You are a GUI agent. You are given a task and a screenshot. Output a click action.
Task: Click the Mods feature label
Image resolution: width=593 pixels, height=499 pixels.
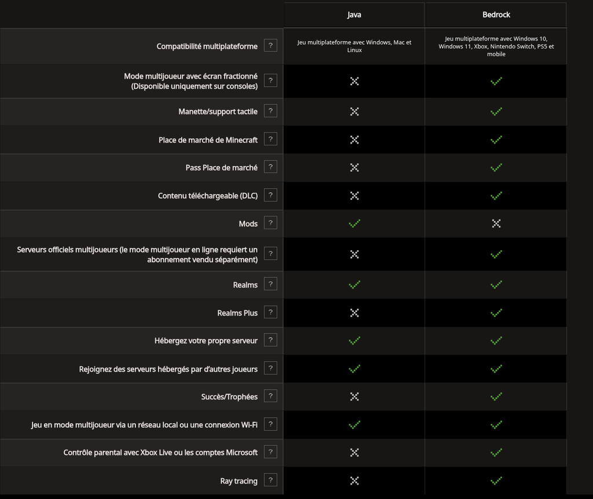tap(248, 224)
